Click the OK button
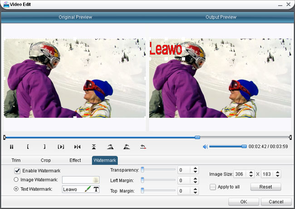Viewport: 295px width, 209px height. click(244, 202)
